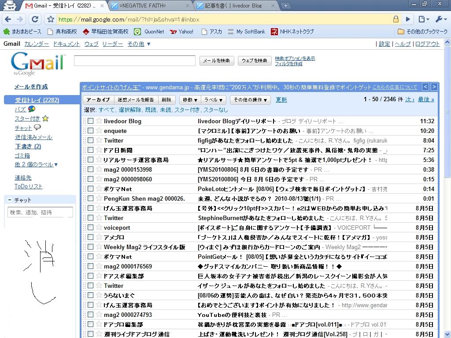Star the voiceport message
This screenshot has height=338, width=451.
coord(99,228)
